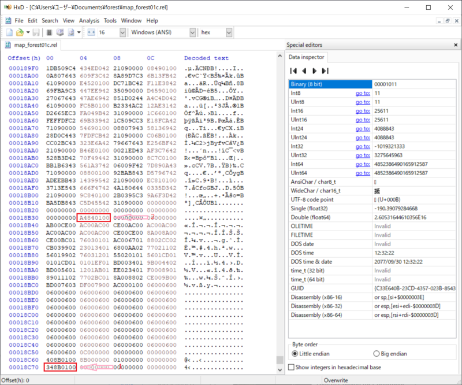Viewport: 462px width, 385px height.
Task: Expand the disk image dropdown arrow
Action: tap(79, 32)
